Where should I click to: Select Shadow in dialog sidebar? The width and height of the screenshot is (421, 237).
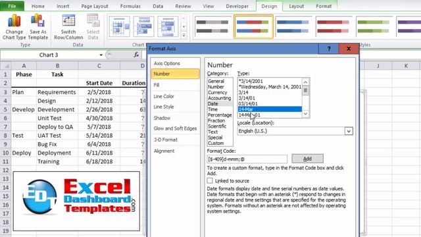(175, 118)
